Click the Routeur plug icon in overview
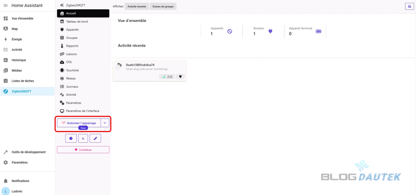The image size is (416, 195). tap(271, 31)
